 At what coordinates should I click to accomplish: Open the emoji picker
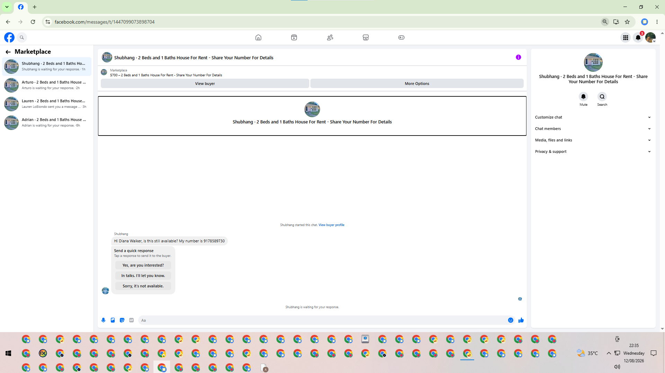click(x=511, y=320)
